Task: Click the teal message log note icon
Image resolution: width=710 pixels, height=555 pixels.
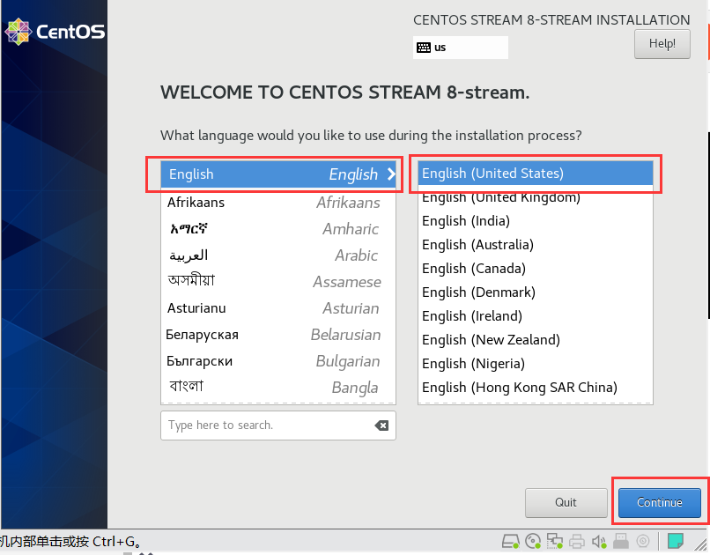Action: [x=675, y=541]
